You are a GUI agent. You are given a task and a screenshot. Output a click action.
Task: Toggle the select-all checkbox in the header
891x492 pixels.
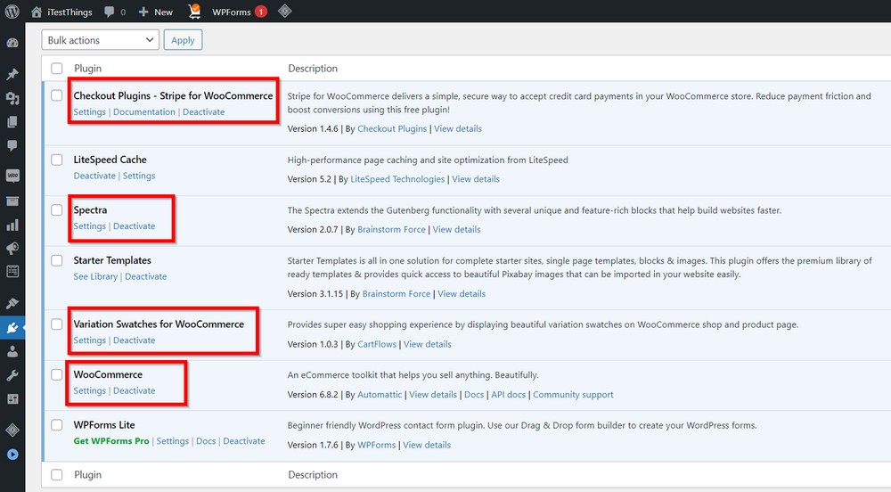point(57,68)
